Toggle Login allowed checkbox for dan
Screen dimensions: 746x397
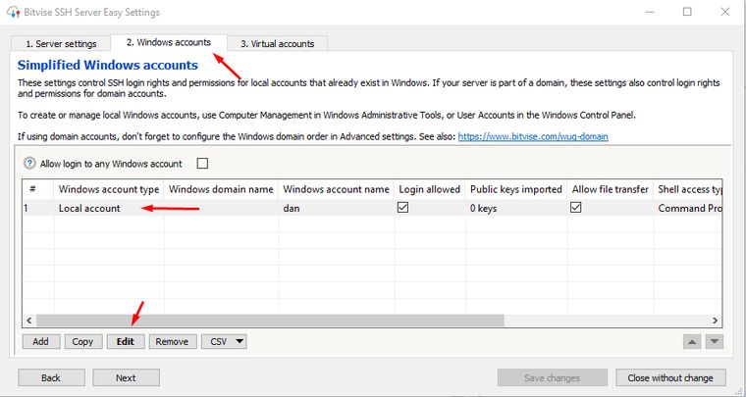point(403,208)
